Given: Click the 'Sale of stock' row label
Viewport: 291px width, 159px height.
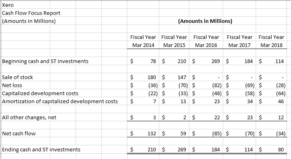Looking at the screenshot, I should 17,77.
